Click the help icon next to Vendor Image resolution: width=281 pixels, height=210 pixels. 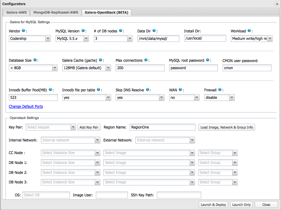(24, 31)
